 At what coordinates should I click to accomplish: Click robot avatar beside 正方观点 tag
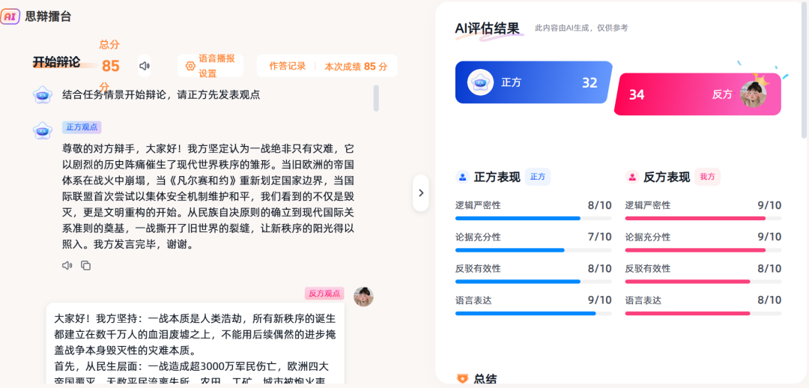tap(42, 130)
